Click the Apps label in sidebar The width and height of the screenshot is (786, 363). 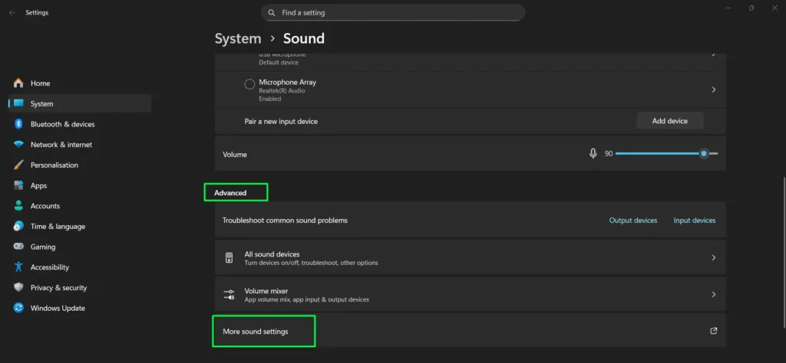tap(38, 185)
